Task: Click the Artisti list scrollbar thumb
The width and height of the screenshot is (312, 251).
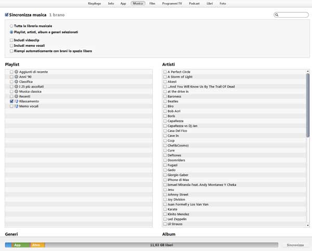Action: pyautogui.click(x=308, y=105)
